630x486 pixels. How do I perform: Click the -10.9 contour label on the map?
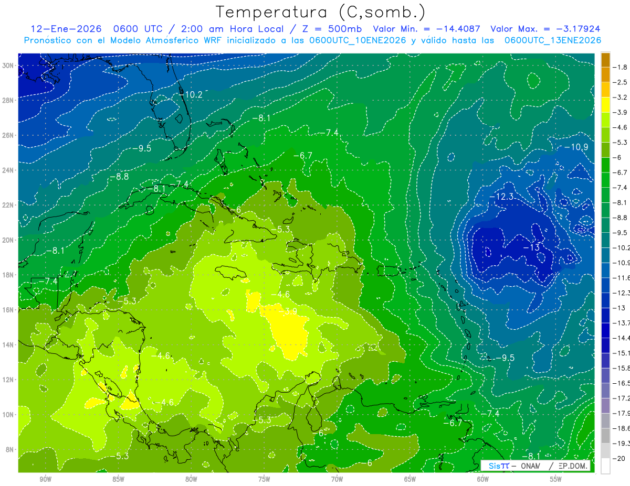coord(576,147)
